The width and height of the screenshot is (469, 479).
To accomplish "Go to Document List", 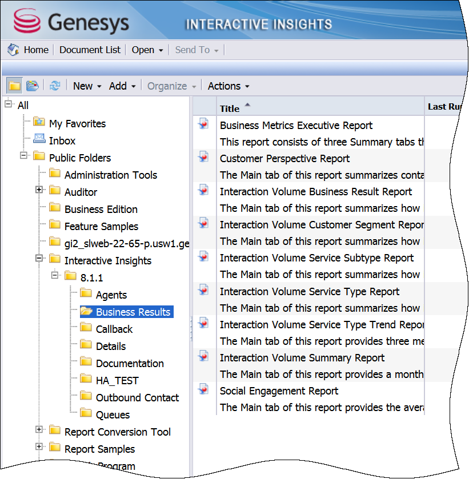I will [90, 50].
